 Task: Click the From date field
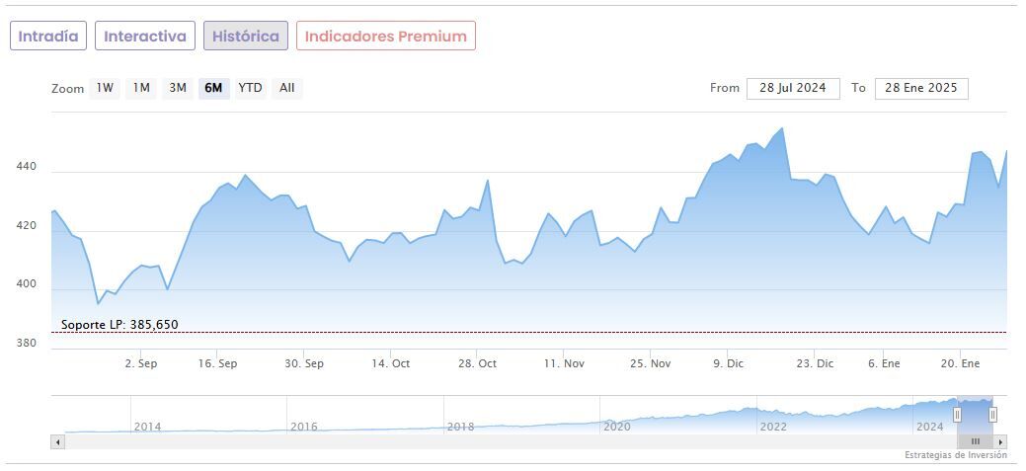tap(793, 88)
